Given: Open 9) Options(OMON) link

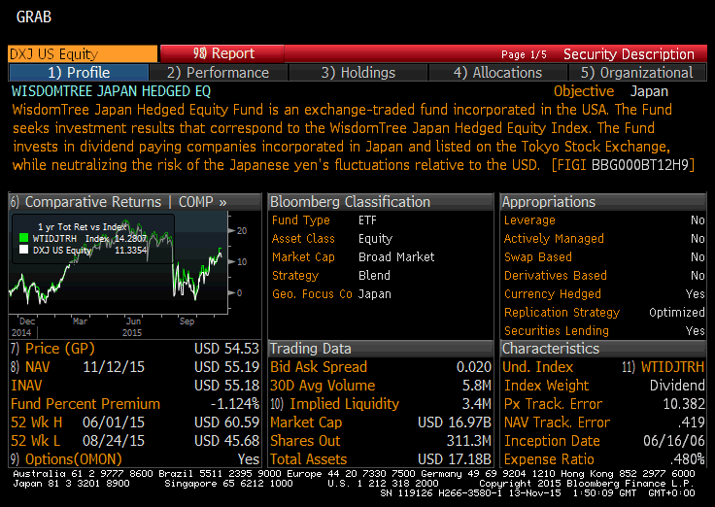Looking at the screenshot, I should coord(66,459).
